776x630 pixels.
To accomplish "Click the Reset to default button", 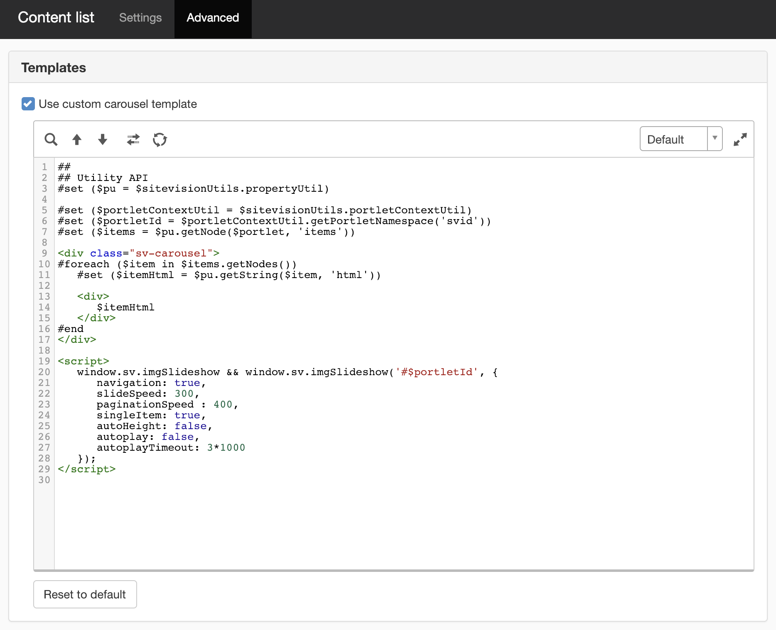I will pos(85,594).
